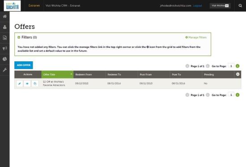246x167 pixels.
Task: Click the Actions column header
Action: click(28, 74)
